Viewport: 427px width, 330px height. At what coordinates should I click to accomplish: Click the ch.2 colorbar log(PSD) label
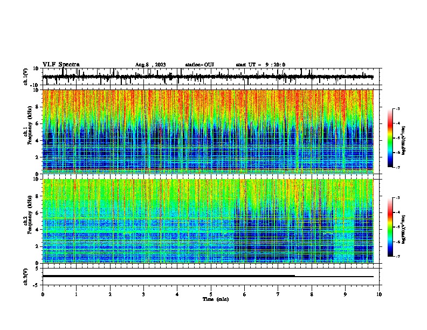pyautogui.click(x=404, y=229)
